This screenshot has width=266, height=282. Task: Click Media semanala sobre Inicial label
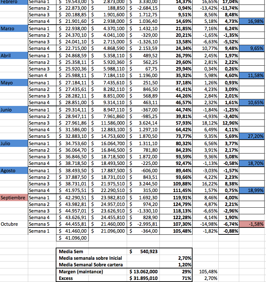[x=91, y=258]
